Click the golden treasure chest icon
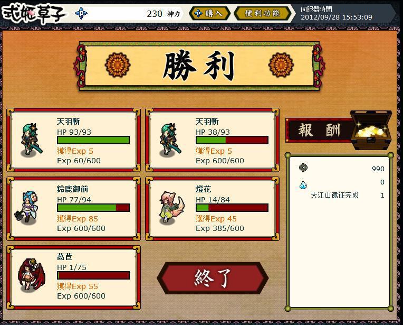The image size is (403, 325). (x=371, y=130)
